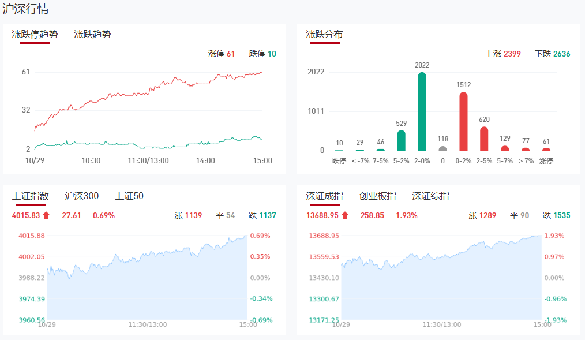Click the red 1512 bar for 0-2%

coord(463,121)
